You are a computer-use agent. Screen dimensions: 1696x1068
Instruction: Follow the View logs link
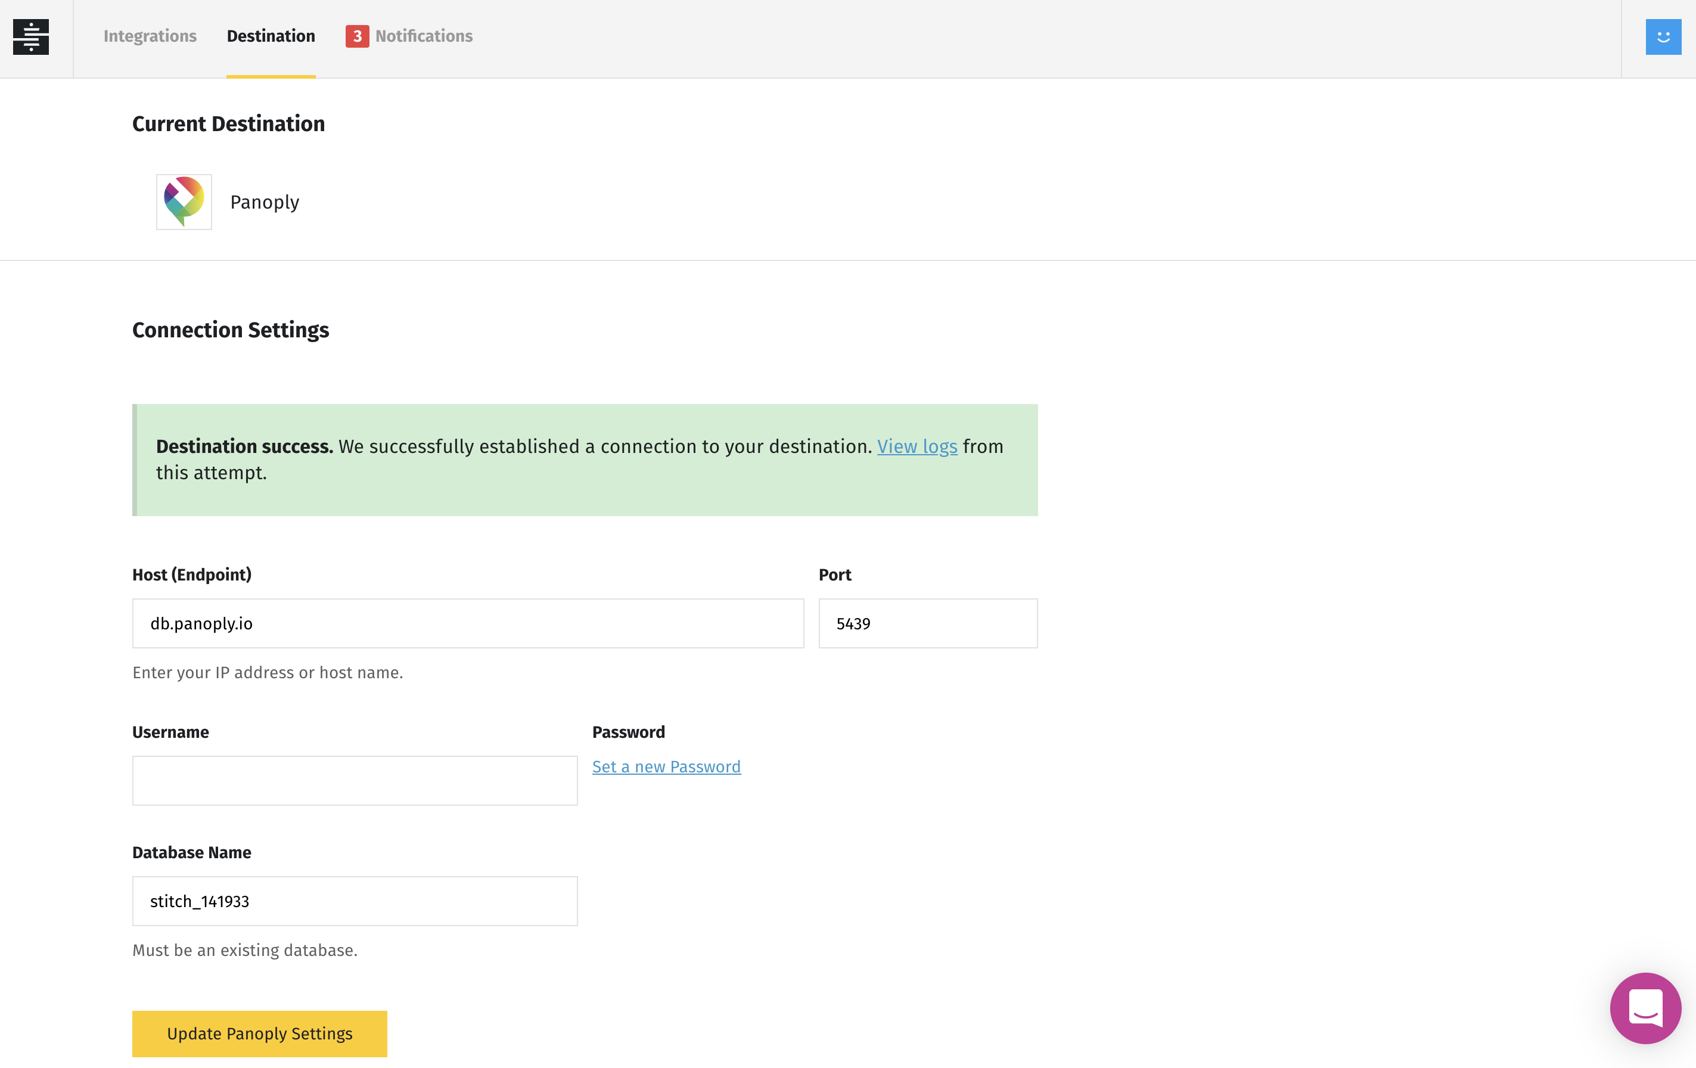click(x=917, y=446)
